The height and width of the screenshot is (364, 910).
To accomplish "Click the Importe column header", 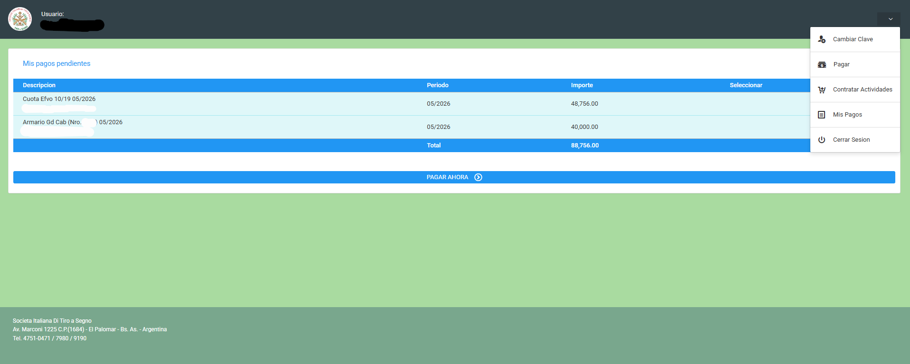I will (582, 85).
